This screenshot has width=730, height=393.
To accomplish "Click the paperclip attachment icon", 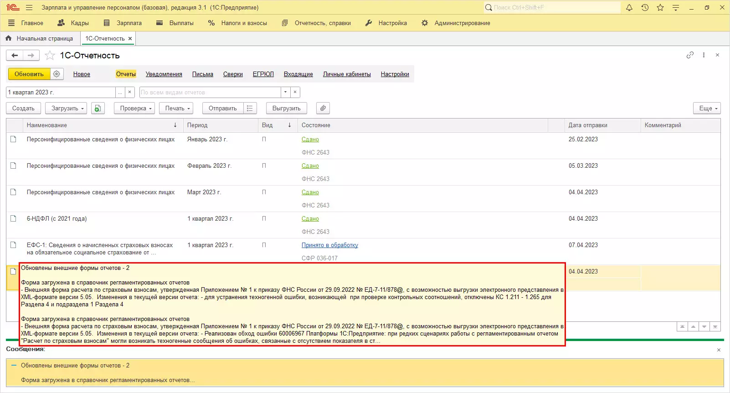I will point(323,109).
